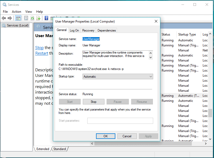The image size is (214, 158).
Task: Click the services list vertical scrollbar down arrow
Action: (210, 139)
